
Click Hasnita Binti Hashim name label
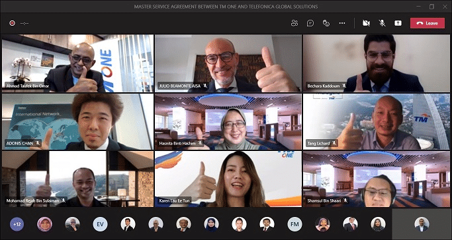click(177, 143)
